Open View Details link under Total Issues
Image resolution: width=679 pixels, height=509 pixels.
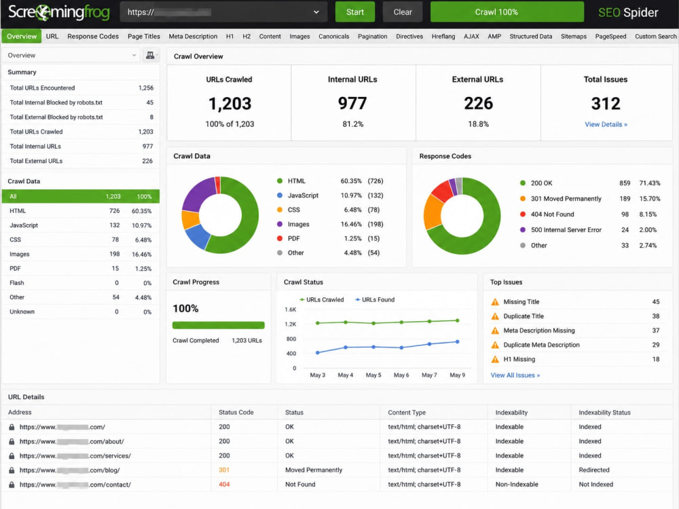(x=606, y=124)
